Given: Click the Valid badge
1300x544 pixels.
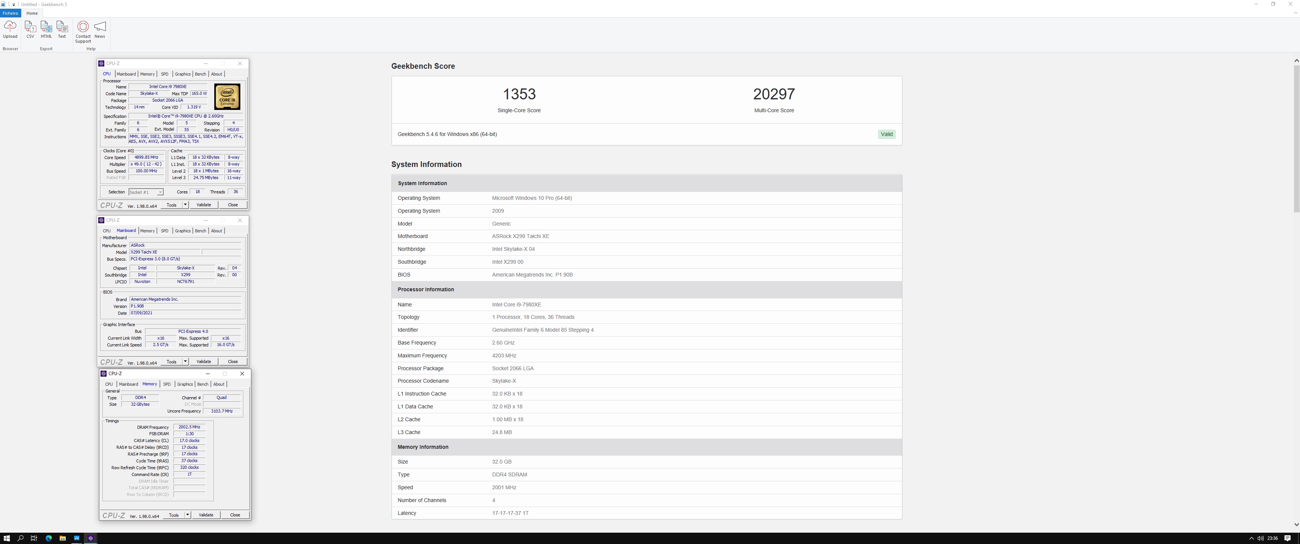Looking at the screenshot, I should pyautogui.click(x=887, y=134).
